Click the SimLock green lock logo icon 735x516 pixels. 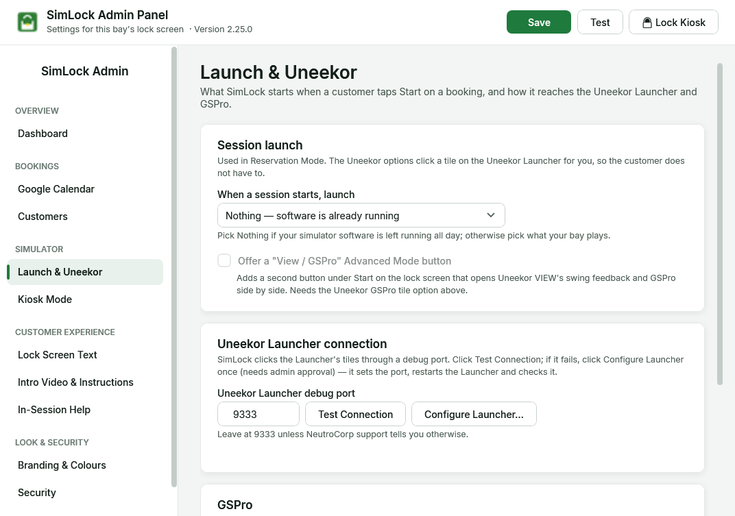point(27,22)
